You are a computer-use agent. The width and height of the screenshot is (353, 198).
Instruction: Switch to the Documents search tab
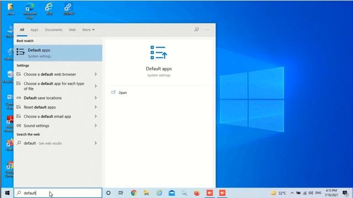(54, 30)
